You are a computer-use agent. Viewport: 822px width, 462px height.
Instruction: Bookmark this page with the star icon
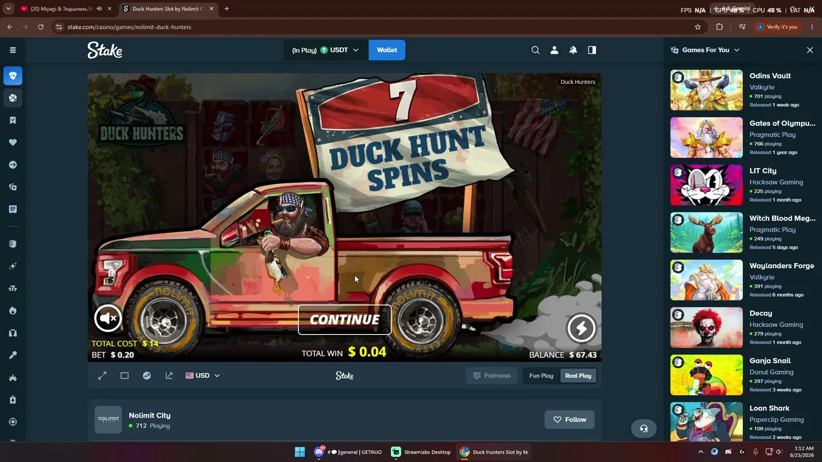tap(698, 27)
